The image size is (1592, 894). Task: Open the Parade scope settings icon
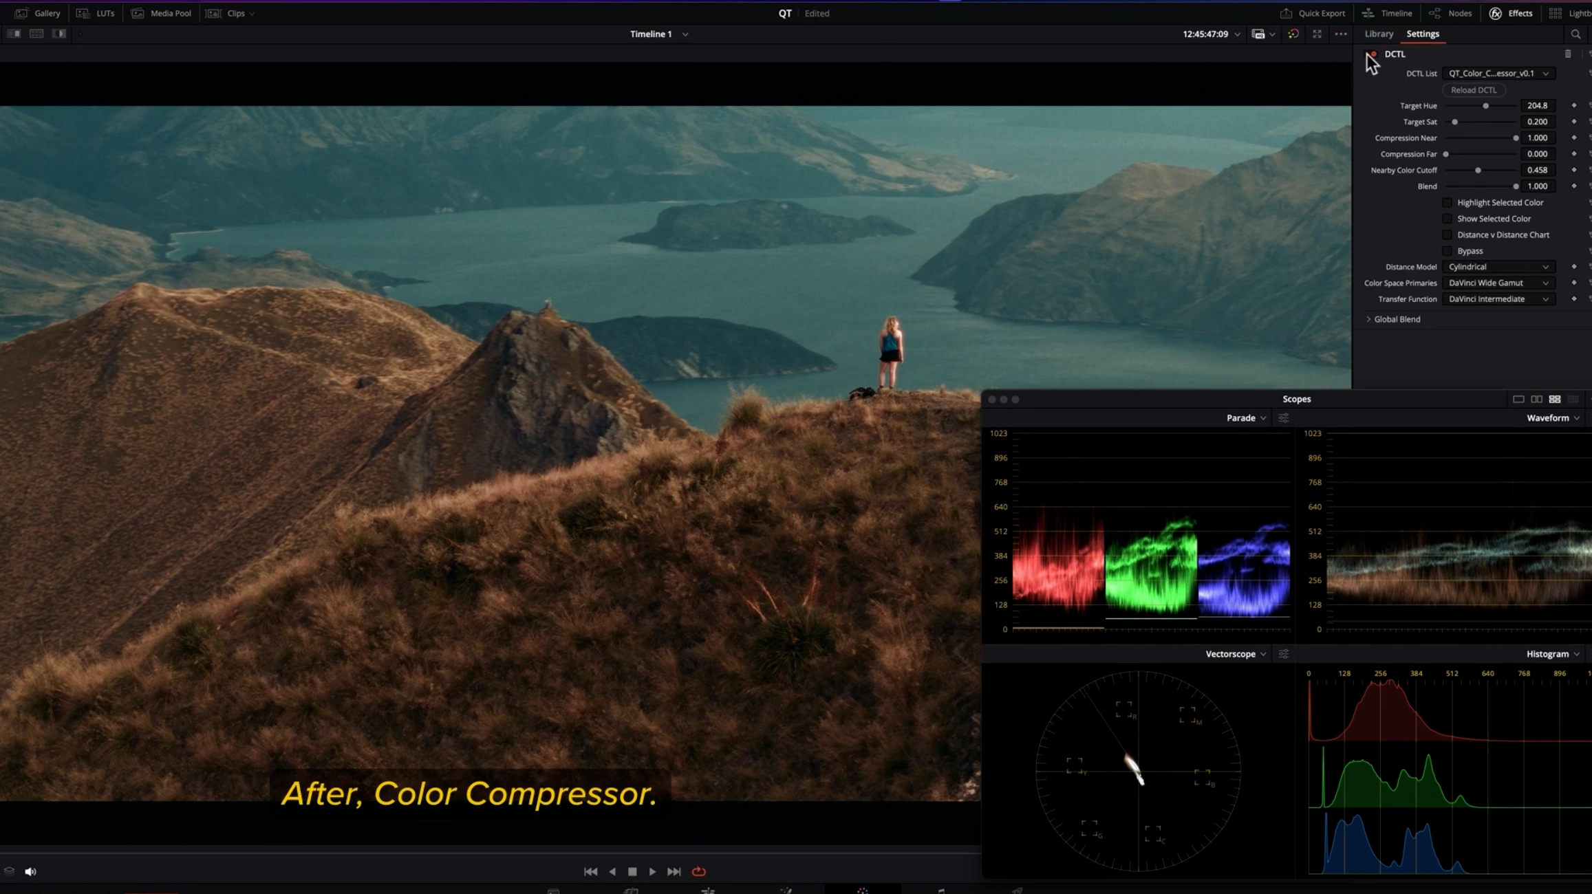click(1283, 418)
